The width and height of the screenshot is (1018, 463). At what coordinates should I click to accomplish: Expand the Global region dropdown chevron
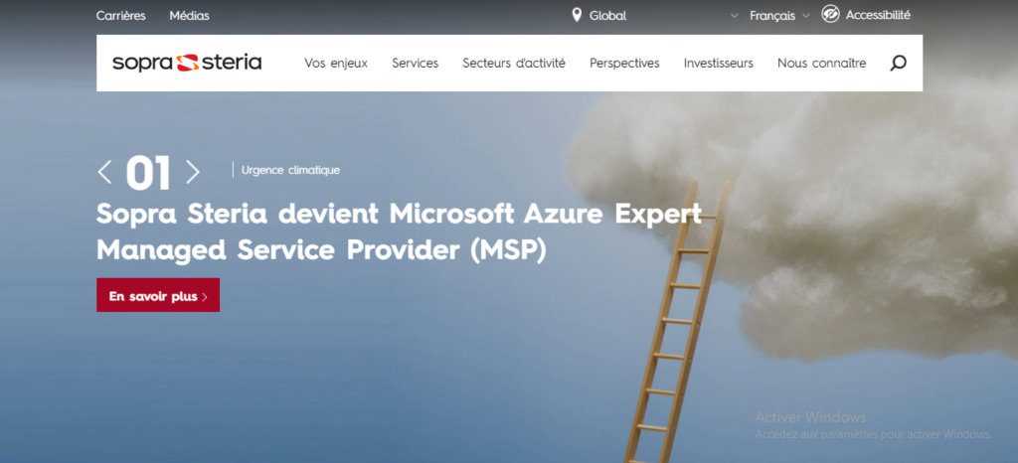[x=735, y=16]
